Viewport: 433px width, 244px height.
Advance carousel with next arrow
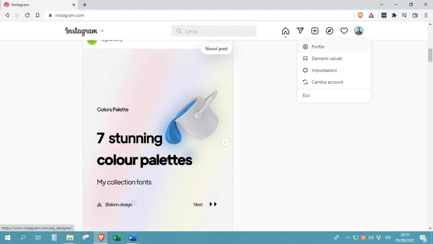point(225,142)
